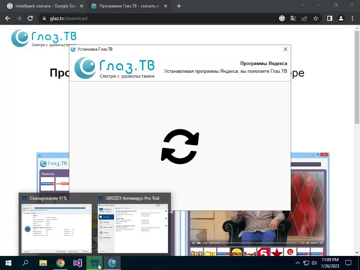The image size is (360, 270).
Task: Click the channel 5 logo
Action: (x=263, y=252)
